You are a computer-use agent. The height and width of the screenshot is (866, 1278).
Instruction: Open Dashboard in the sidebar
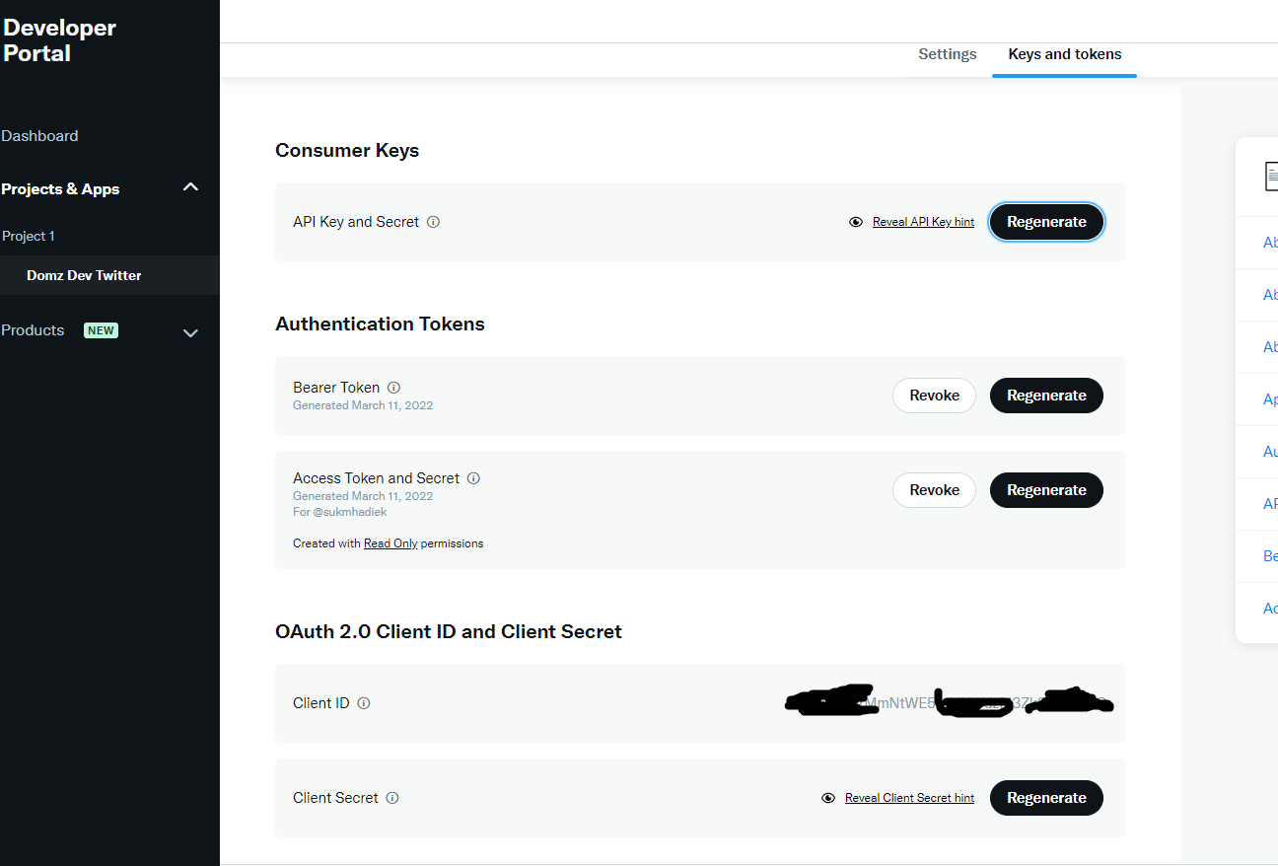coord(39,136)
